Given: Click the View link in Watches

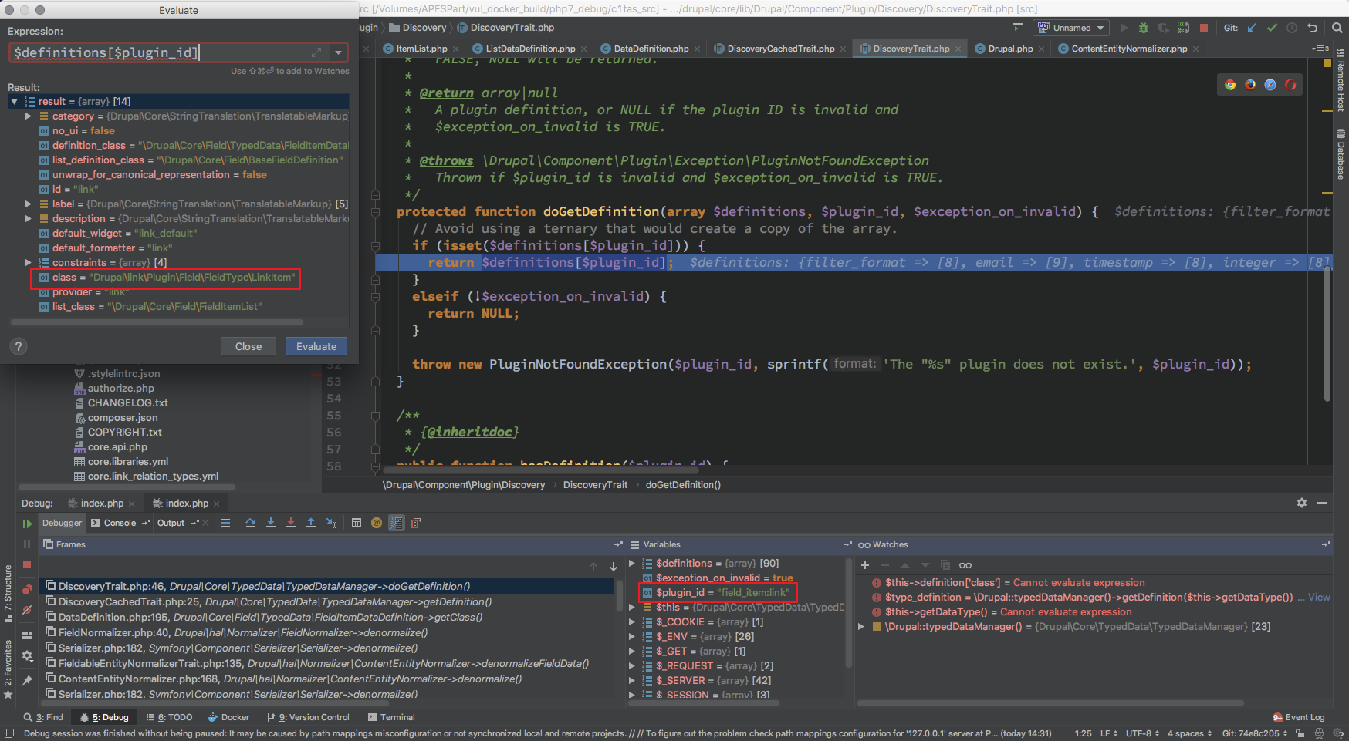Looking at the screenshot, I should pos(1319,598).
